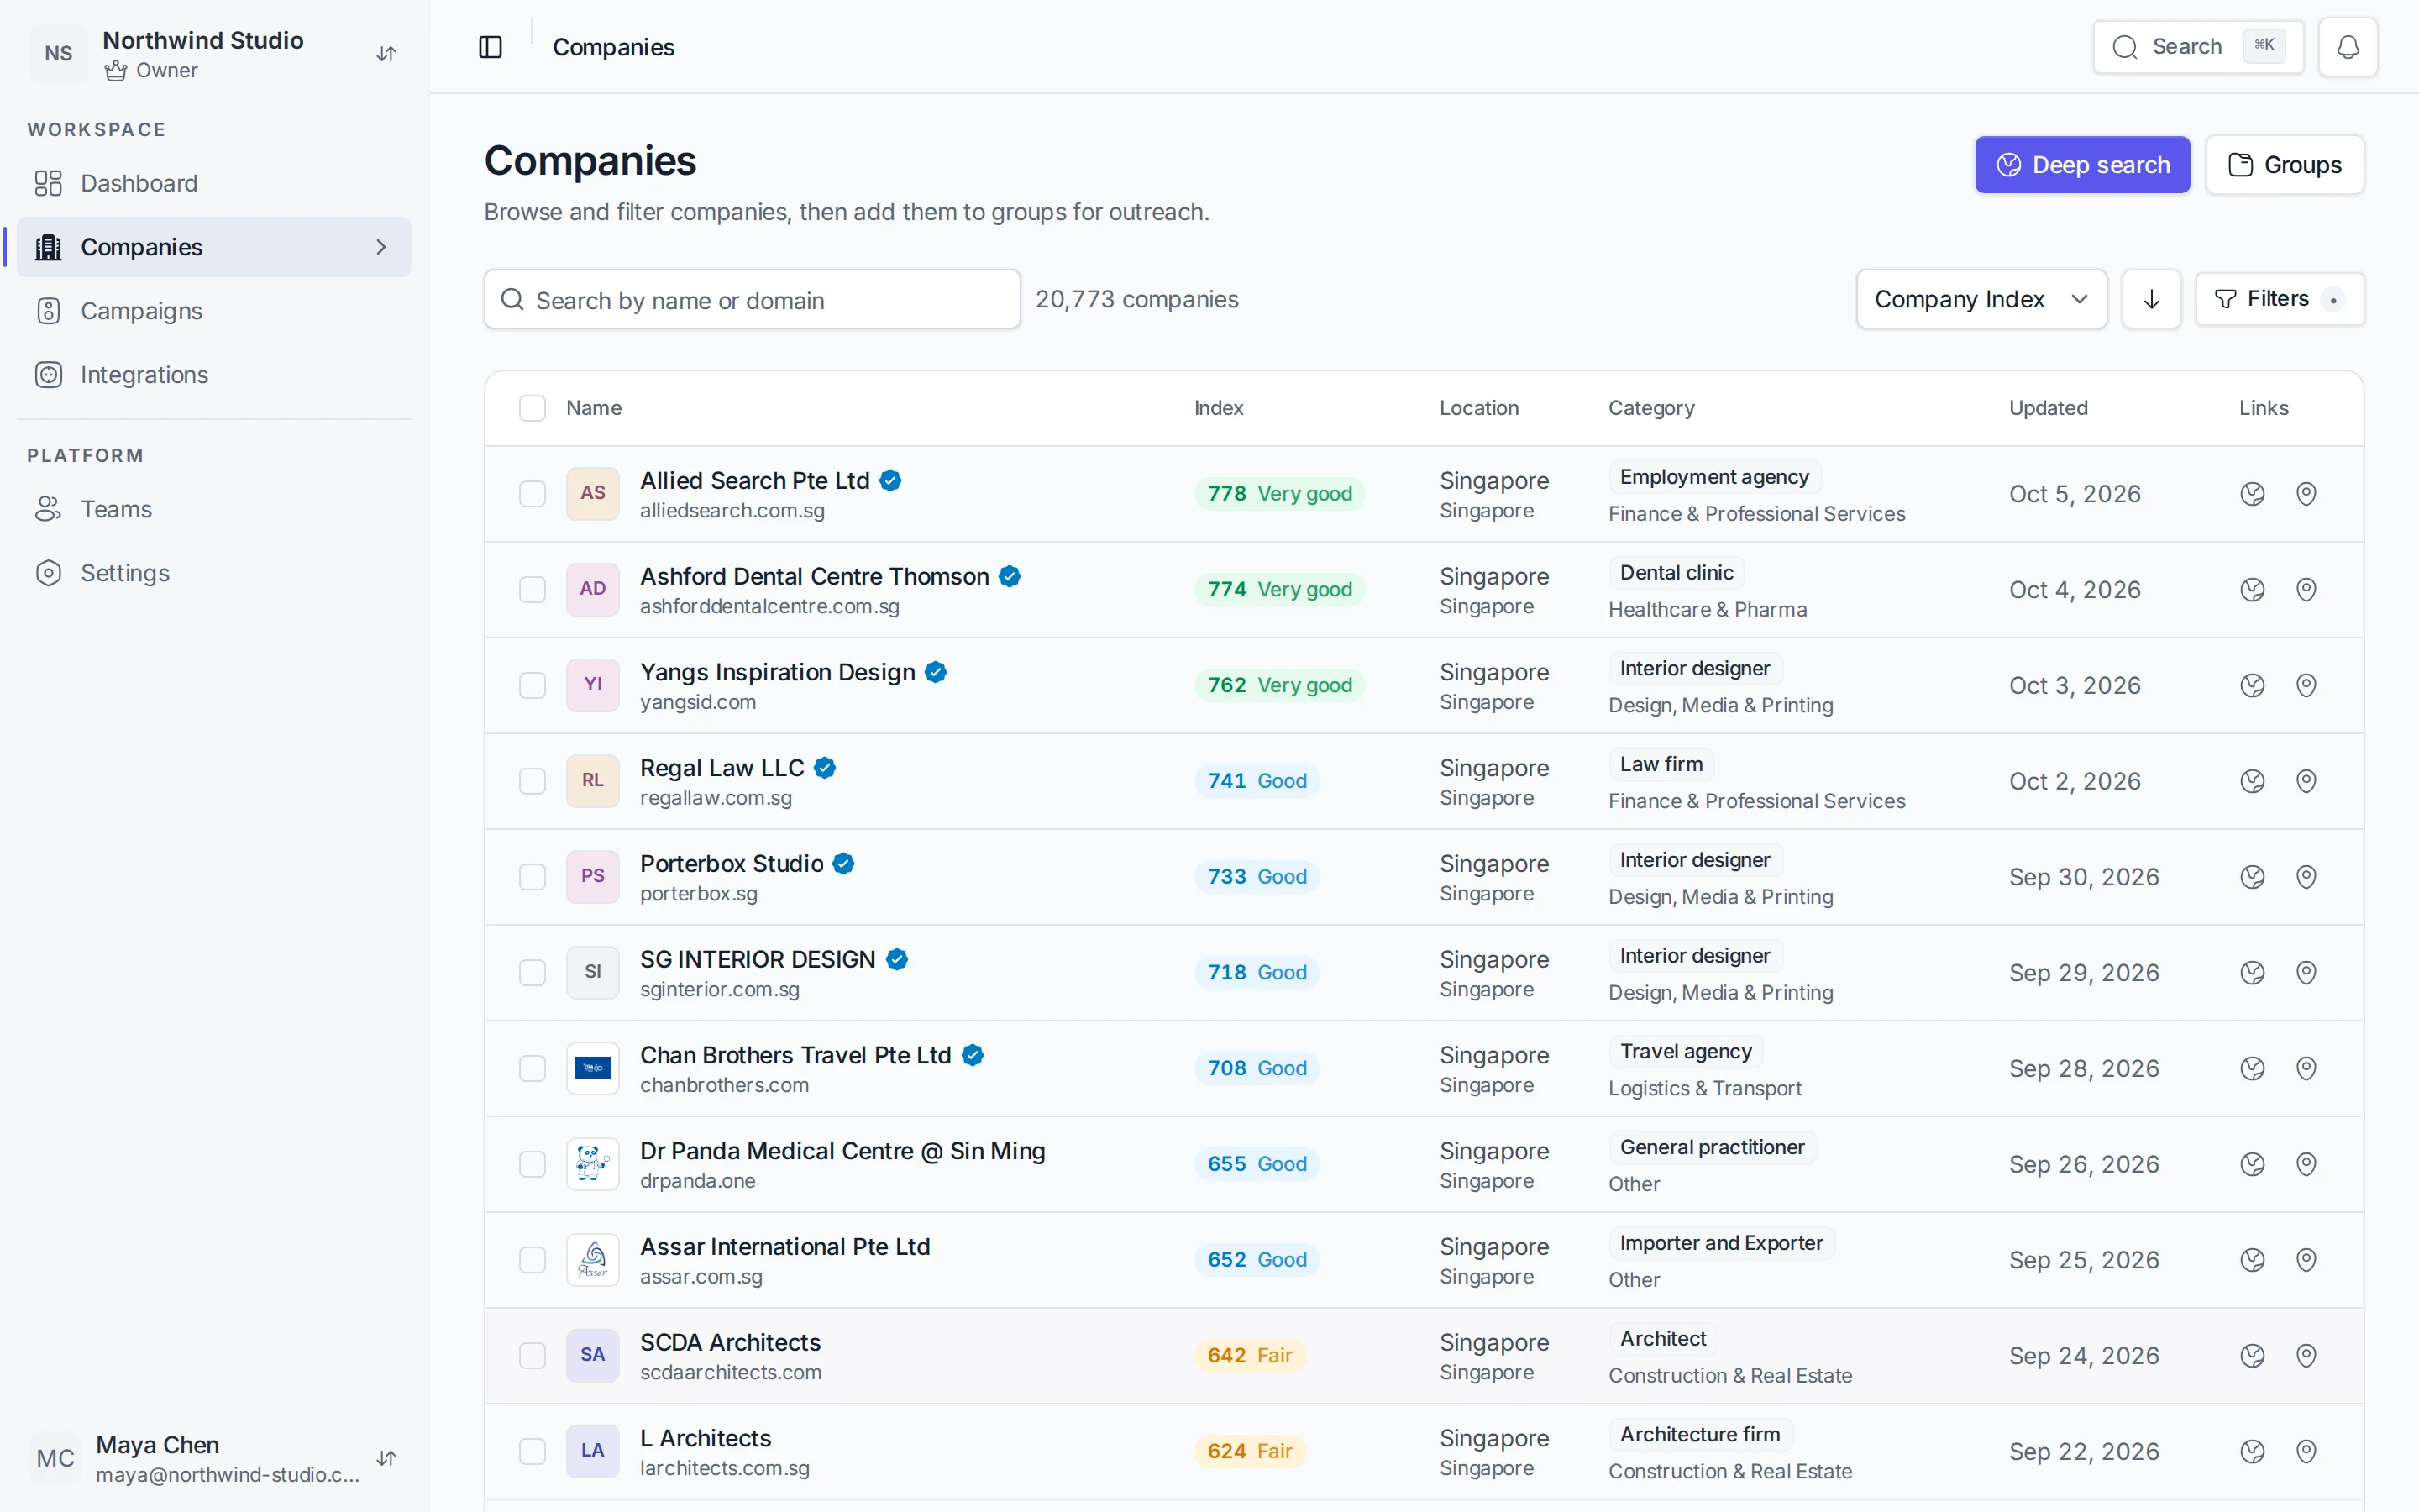Open Integrations in the sidebar
The width and height of the screenshot is (2419, 1512).
[x=215, y=375]
